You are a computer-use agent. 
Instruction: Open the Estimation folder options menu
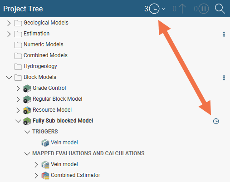pyautogui.click(x=224, y=34)
